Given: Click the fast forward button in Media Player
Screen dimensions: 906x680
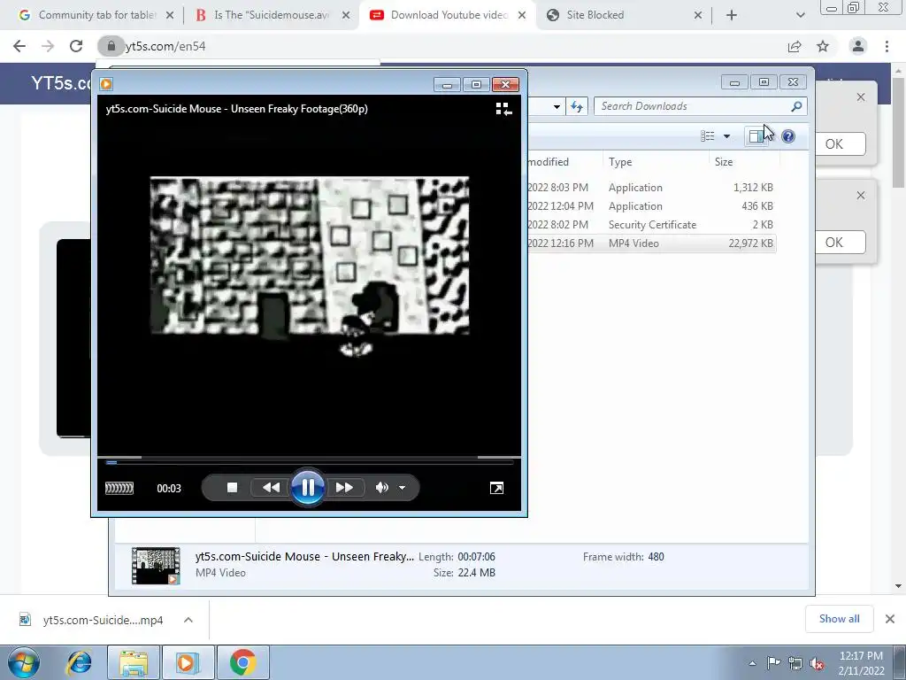Looking at the screenshot, I should 344,488.
